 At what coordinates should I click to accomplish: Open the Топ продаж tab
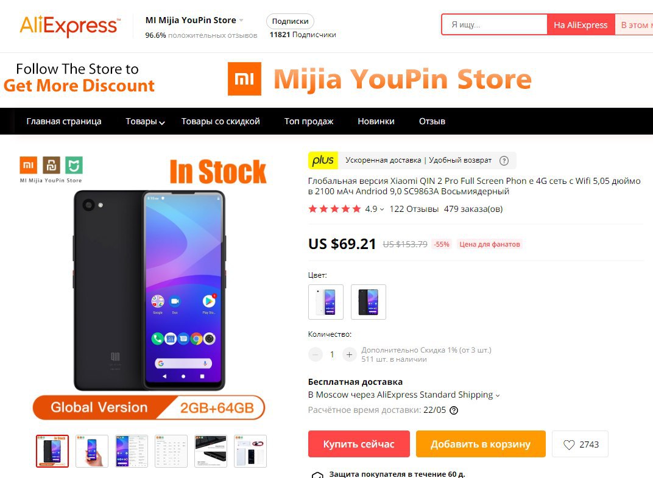point(309,121)
